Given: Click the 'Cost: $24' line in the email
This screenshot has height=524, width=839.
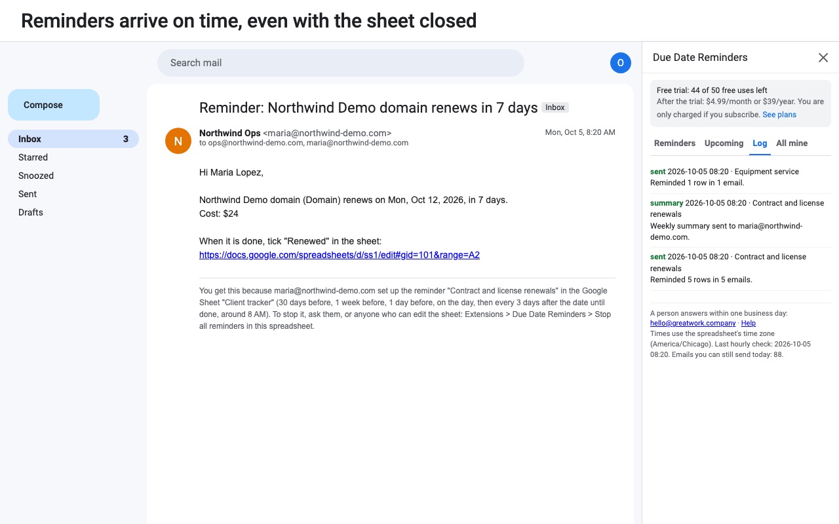Looking at the screenshot, I should pyautogui.click(x=219, y=214).
